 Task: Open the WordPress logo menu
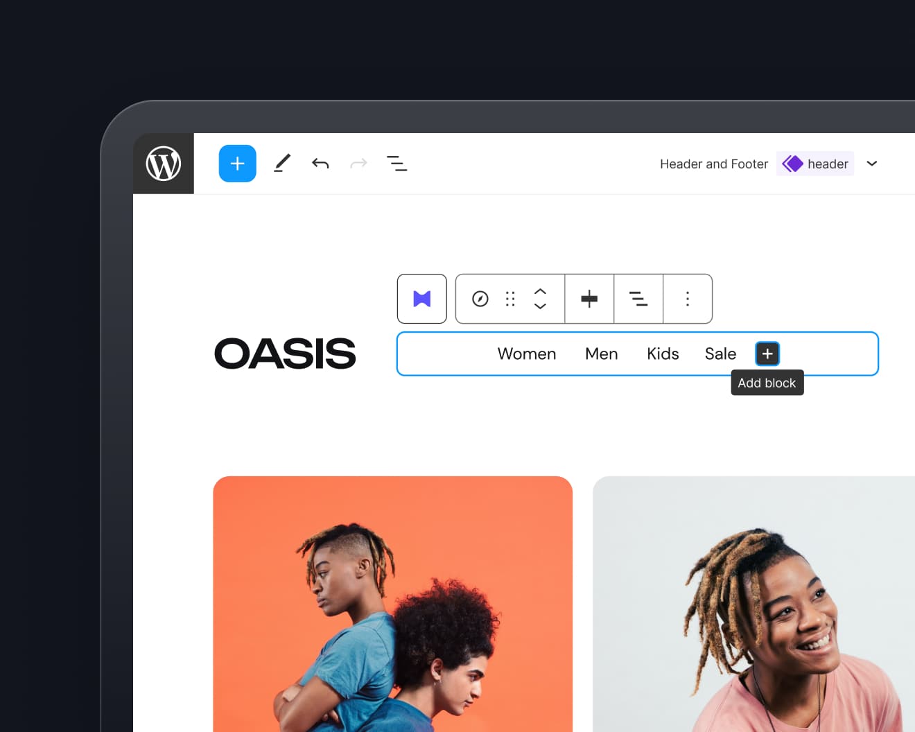164,164
